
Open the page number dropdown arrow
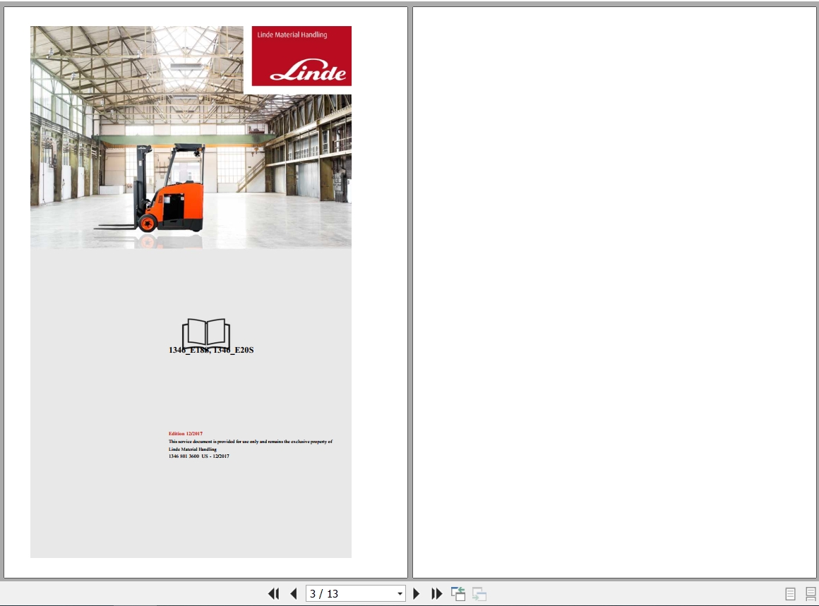pyautogui.click(x=400, y=593)
